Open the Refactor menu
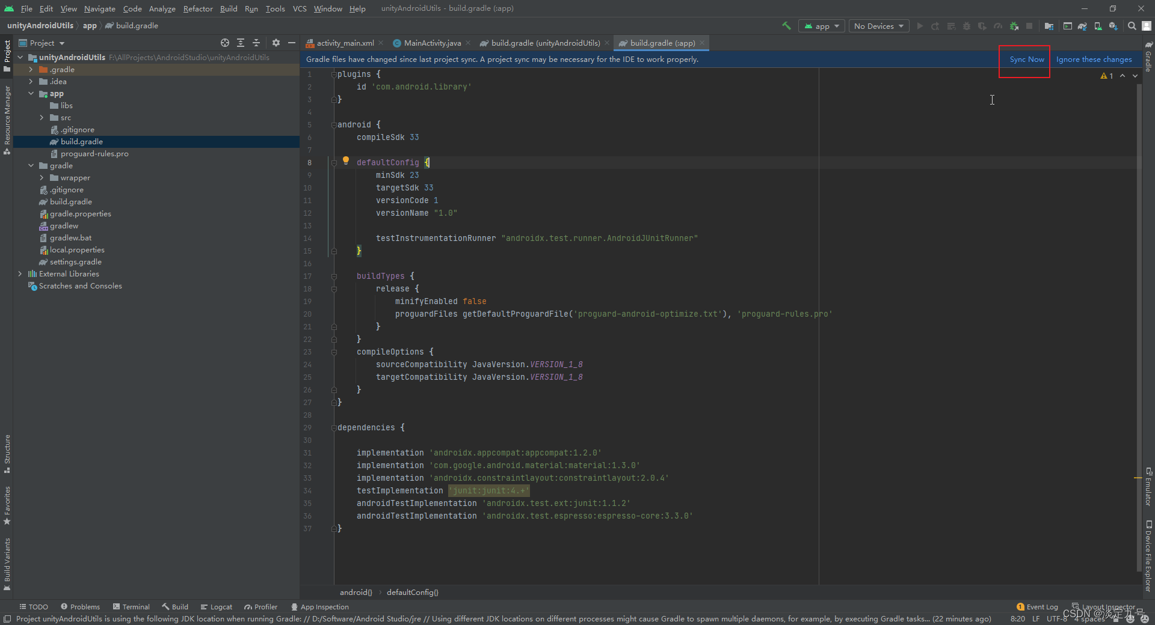 tap(198, 8)
